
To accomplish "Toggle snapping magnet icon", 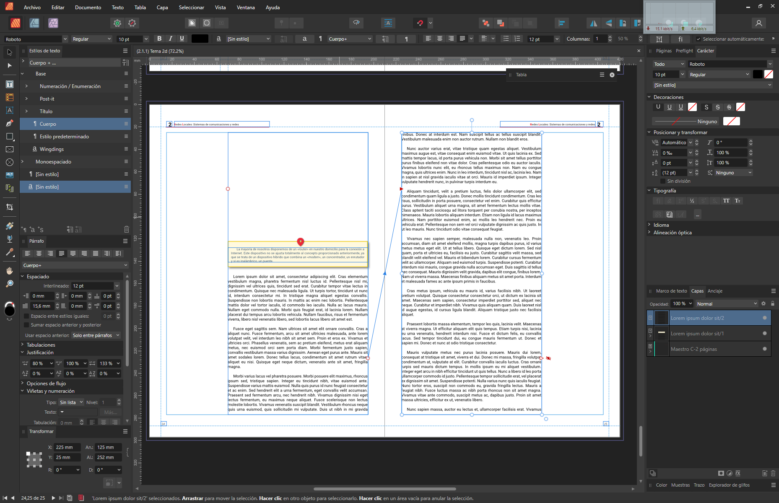I will 420,23.
